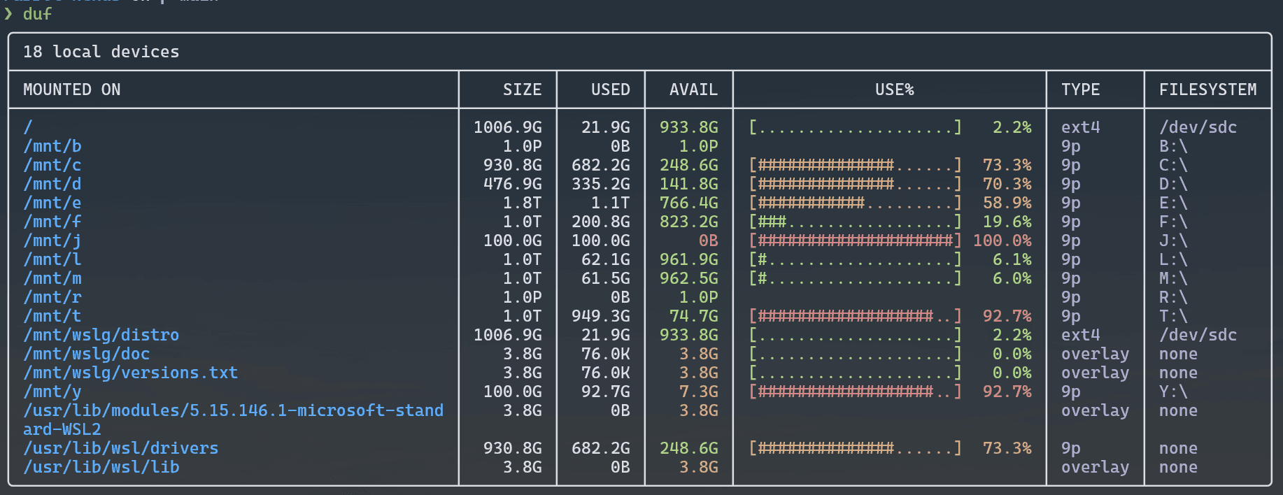Select the /mnt/wslg/versions.txt mount path
Screen dimensions: 1283x495
point(130,373)
